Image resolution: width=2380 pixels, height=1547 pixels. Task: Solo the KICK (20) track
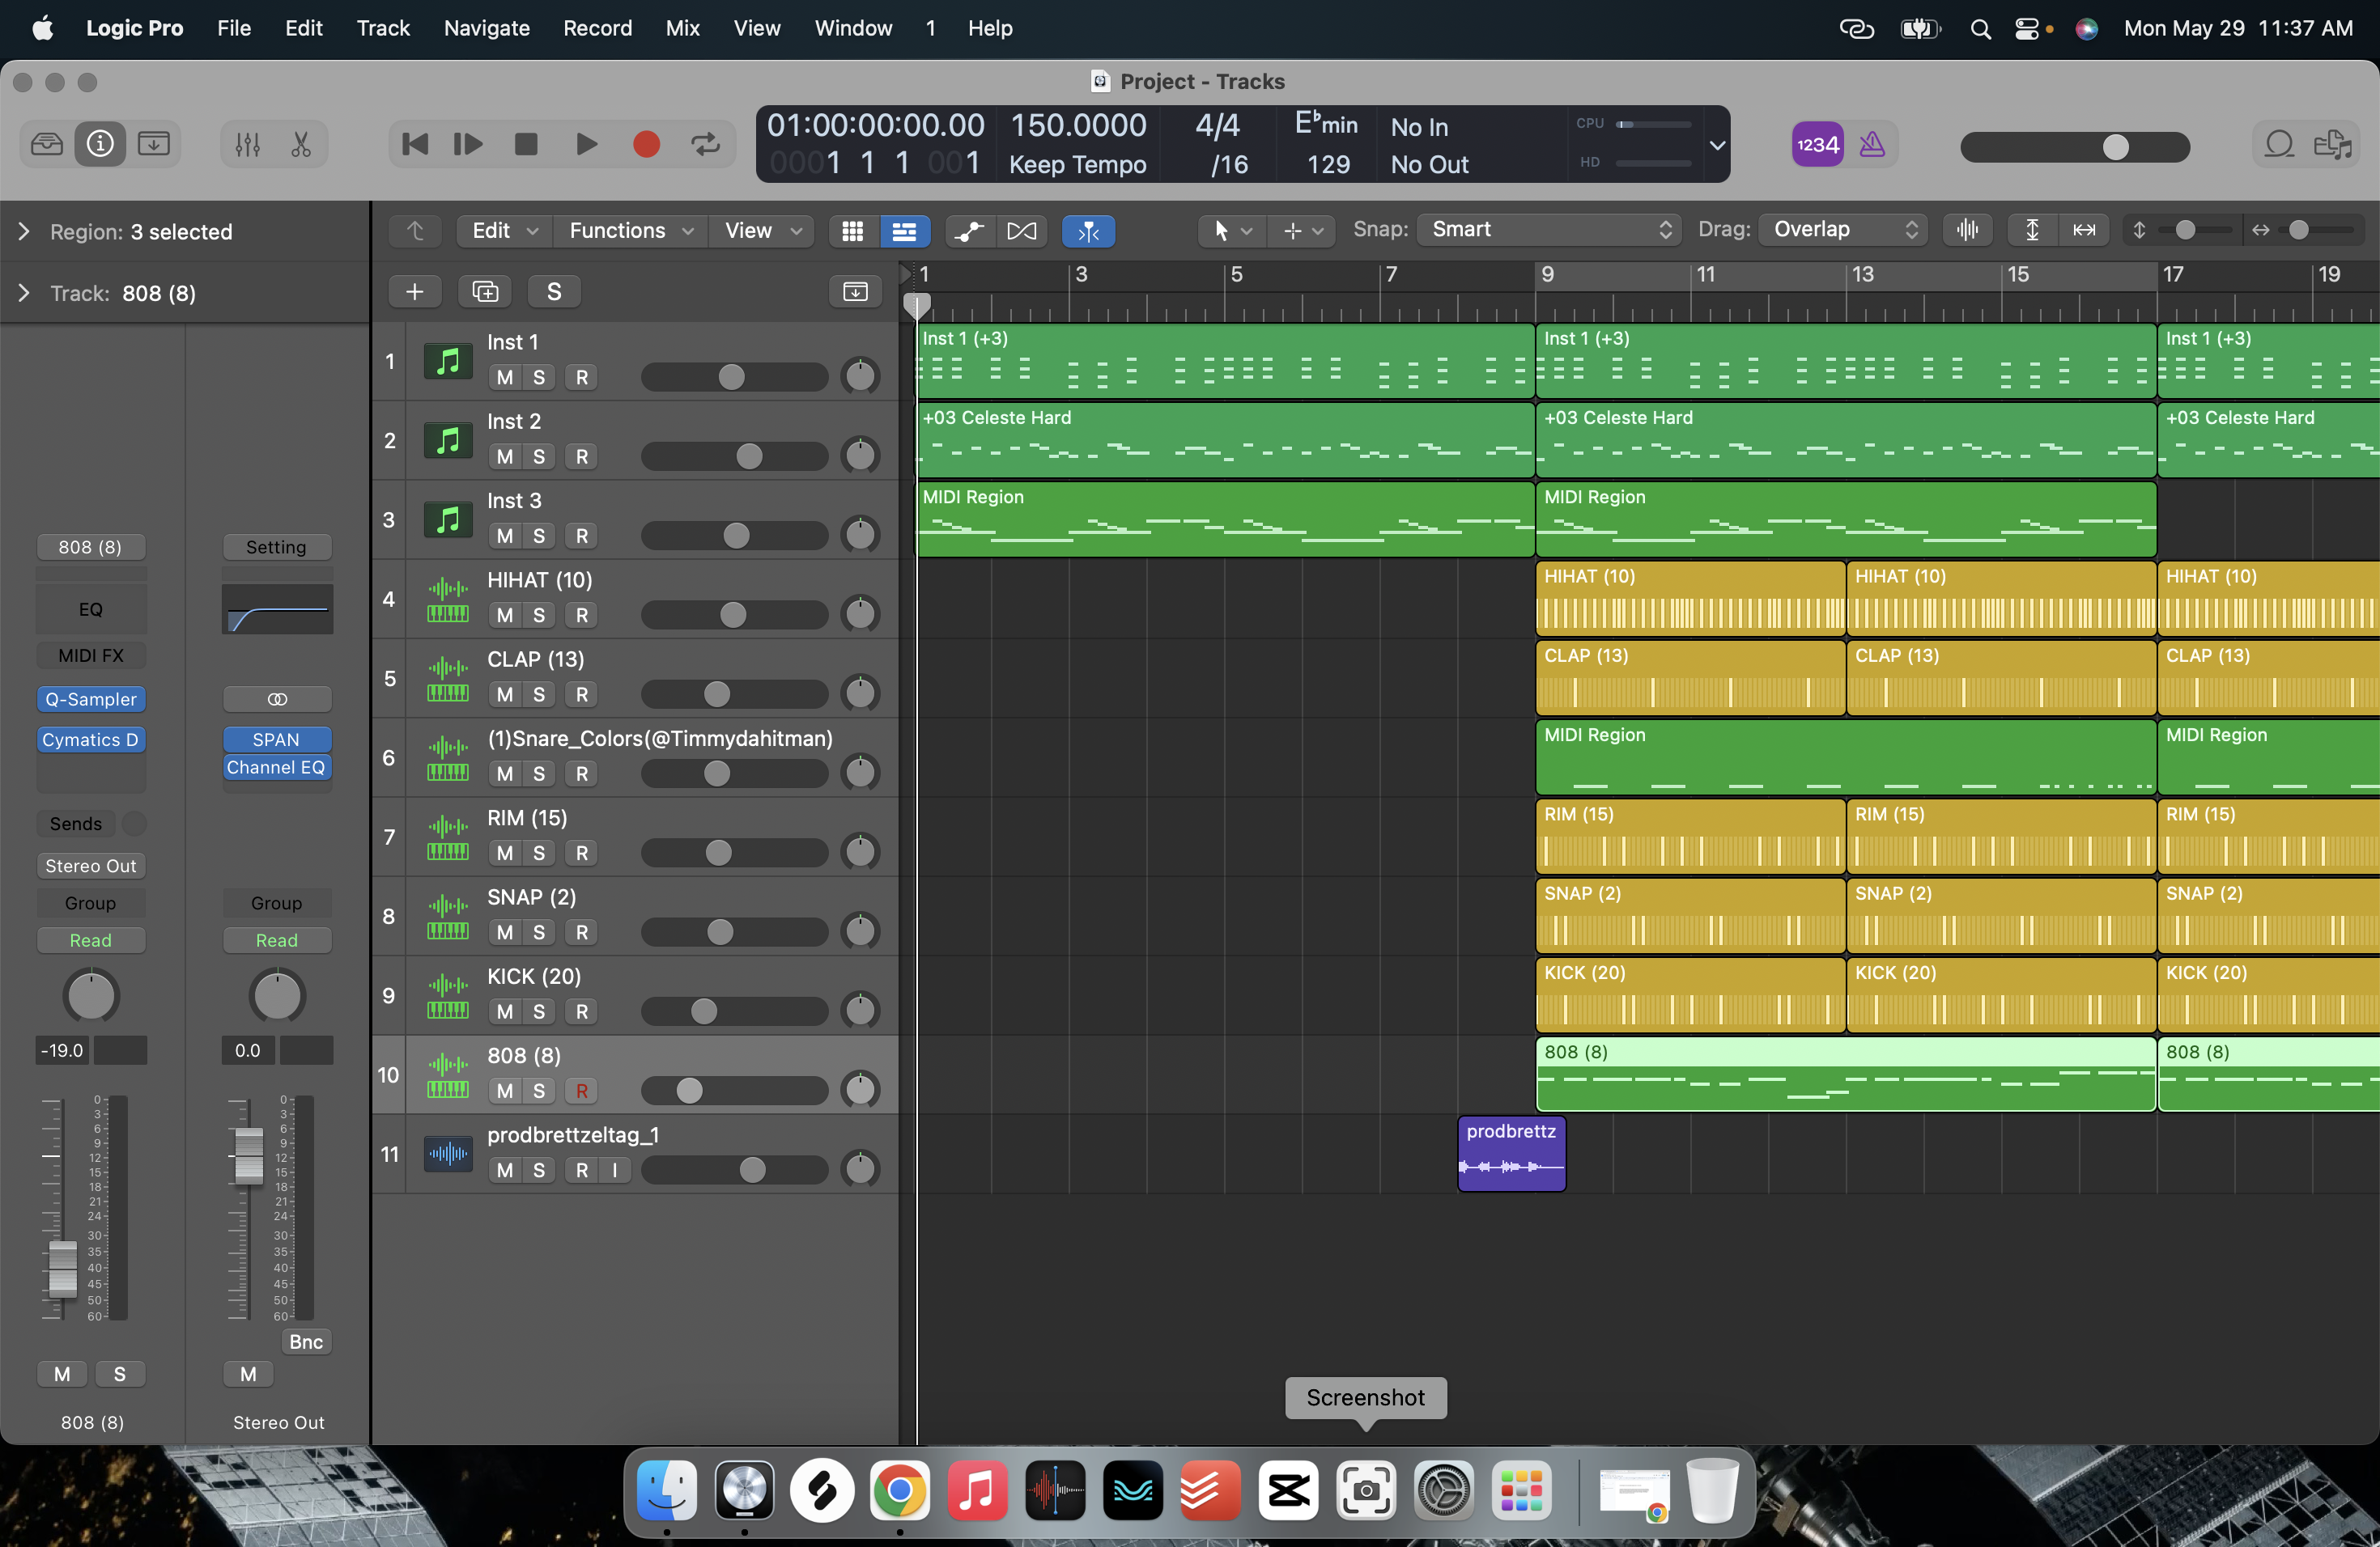tap(539, 1011)
